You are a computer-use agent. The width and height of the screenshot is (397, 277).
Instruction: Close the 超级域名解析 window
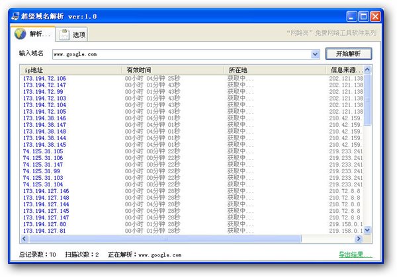coord(375,17)
